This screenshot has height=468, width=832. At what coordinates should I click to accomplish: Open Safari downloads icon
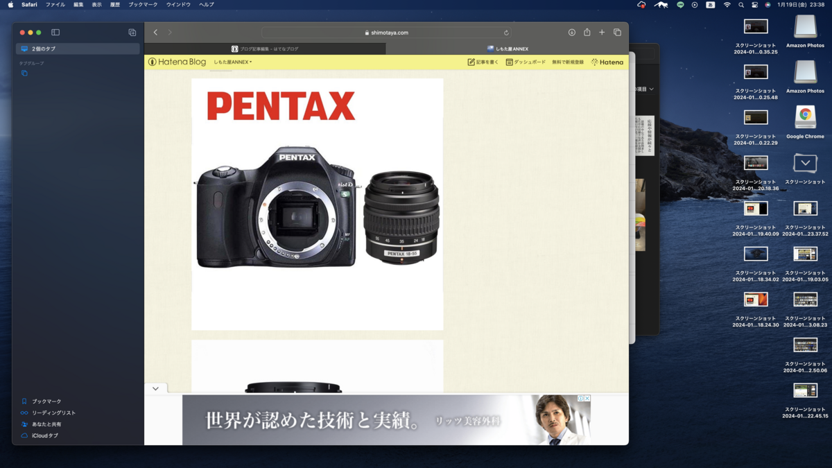571,33
